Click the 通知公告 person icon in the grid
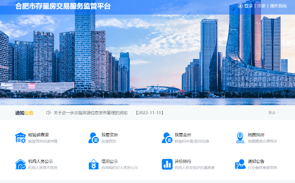Image resolution: width=295 pixels, height=183 pixels. pyautogui.click(x=240, y=164)
